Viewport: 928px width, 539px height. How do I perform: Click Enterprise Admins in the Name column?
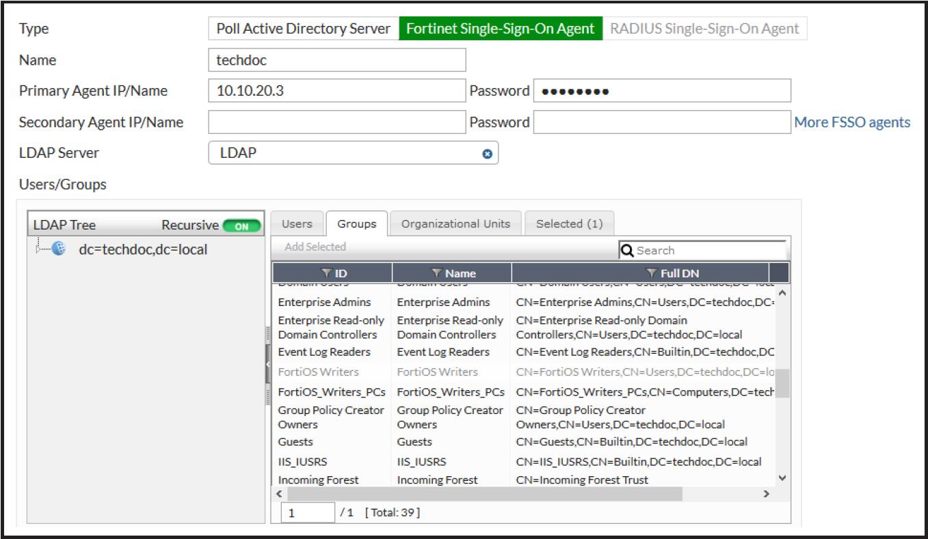click(444, 302)
